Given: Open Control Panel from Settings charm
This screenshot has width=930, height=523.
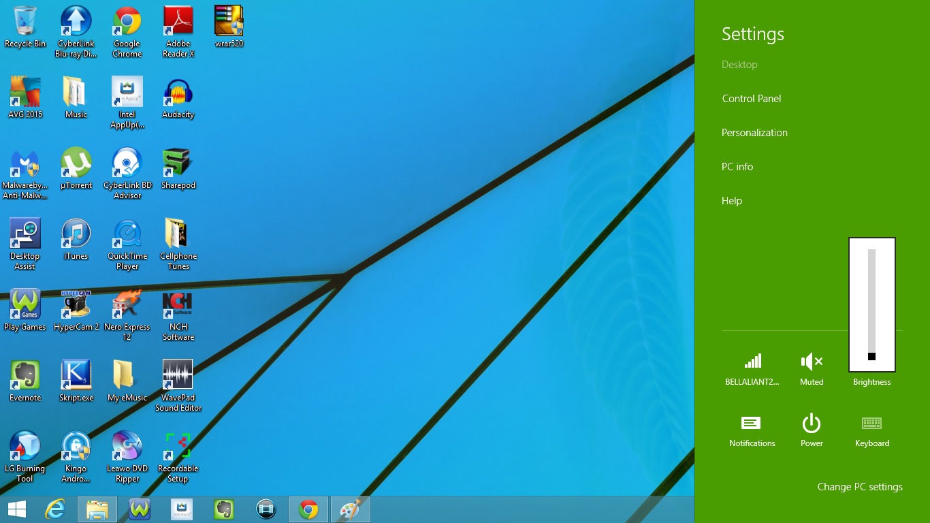Looking at the screenshot, I should pos(752,99).
